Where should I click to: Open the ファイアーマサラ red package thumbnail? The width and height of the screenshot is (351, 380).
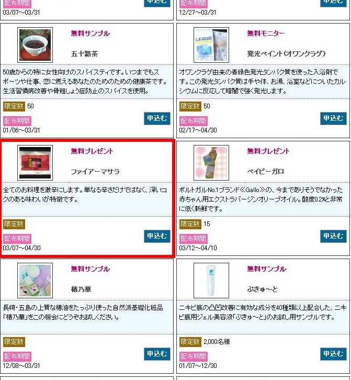(35, 163)
